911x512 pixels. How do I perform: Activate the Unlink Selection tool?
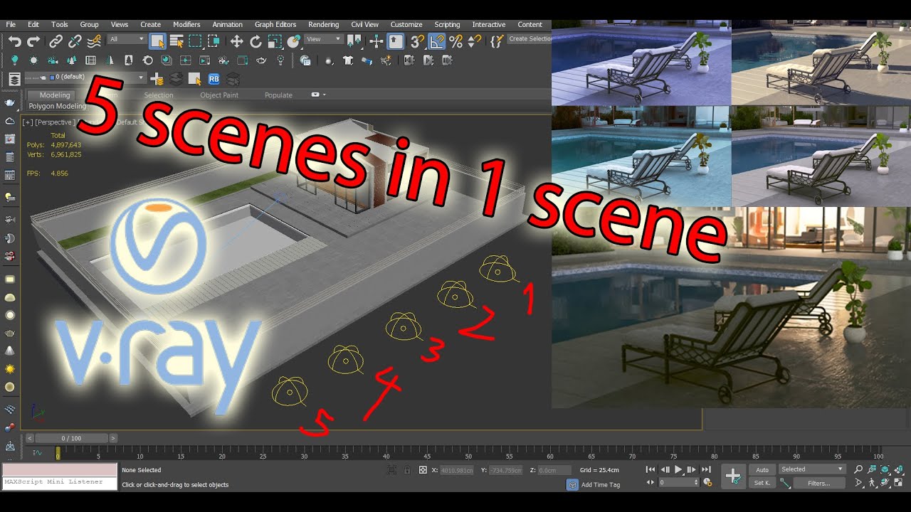tap(74, 42)
